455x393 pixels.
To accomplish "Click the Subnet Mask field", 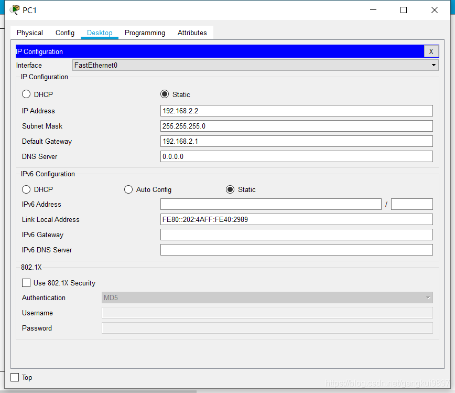I will 296,126.
